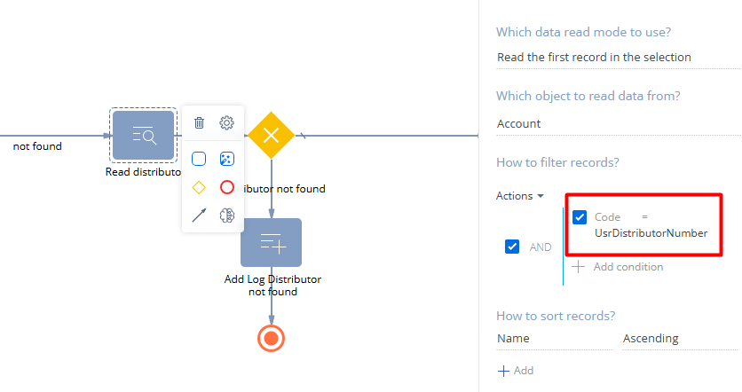Open the data read mode dropdown
Screen dimensions: 742x392
(617, 58)
